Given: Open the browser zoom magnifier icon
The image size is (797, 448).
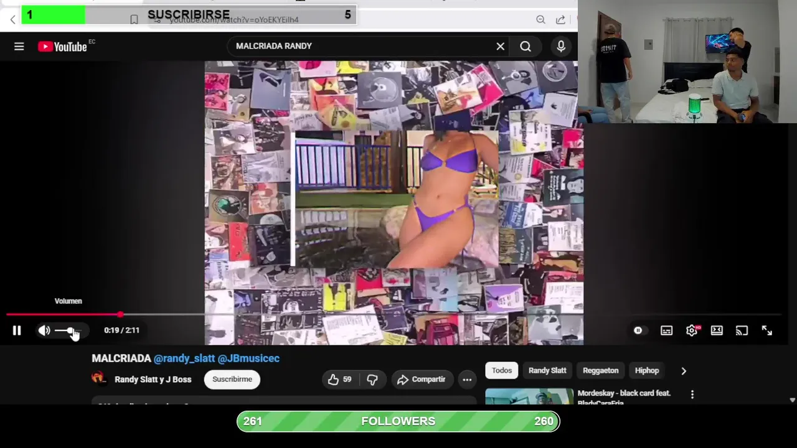Looking at the screenshot, I should 540,20.
